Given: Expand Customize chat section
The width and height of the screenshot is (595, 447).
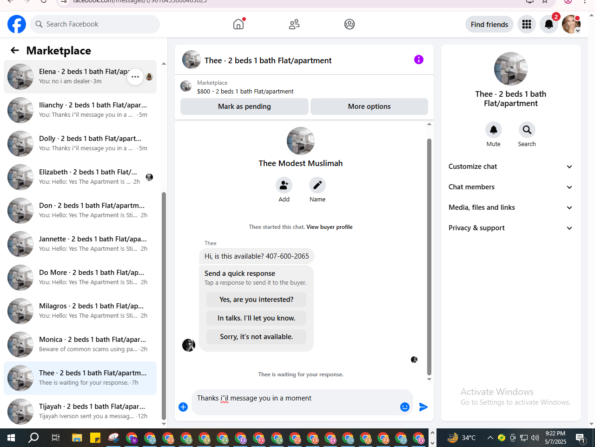Looking at the screenshot, I should [510, 167].
